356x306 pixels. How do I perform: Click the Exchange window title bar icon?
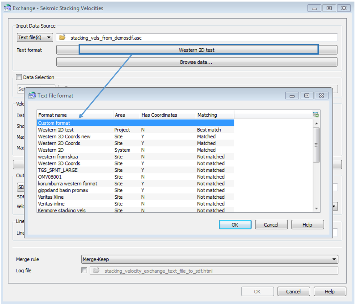(8, 8)
